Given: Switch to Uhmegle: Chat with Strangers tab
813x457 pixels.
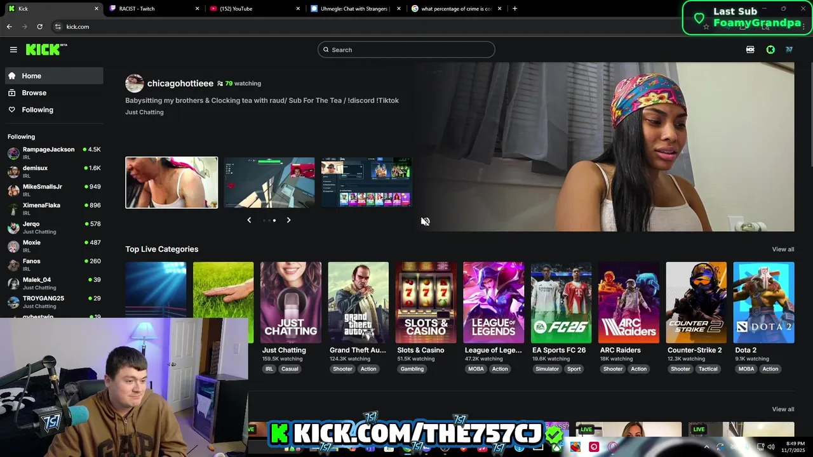Looking at the screenshot, I should (x=356, y=9).
